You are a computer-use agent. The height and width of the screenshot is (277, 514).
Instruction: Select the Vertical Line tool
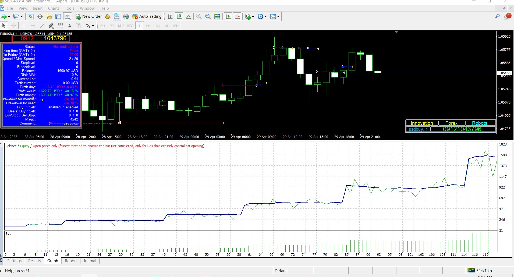[x=24, y=26]
